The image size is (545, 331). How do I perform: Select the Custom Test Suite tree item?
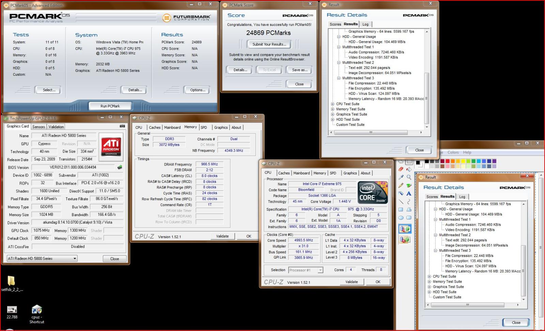pyautogui.click(x=350, y=125)
